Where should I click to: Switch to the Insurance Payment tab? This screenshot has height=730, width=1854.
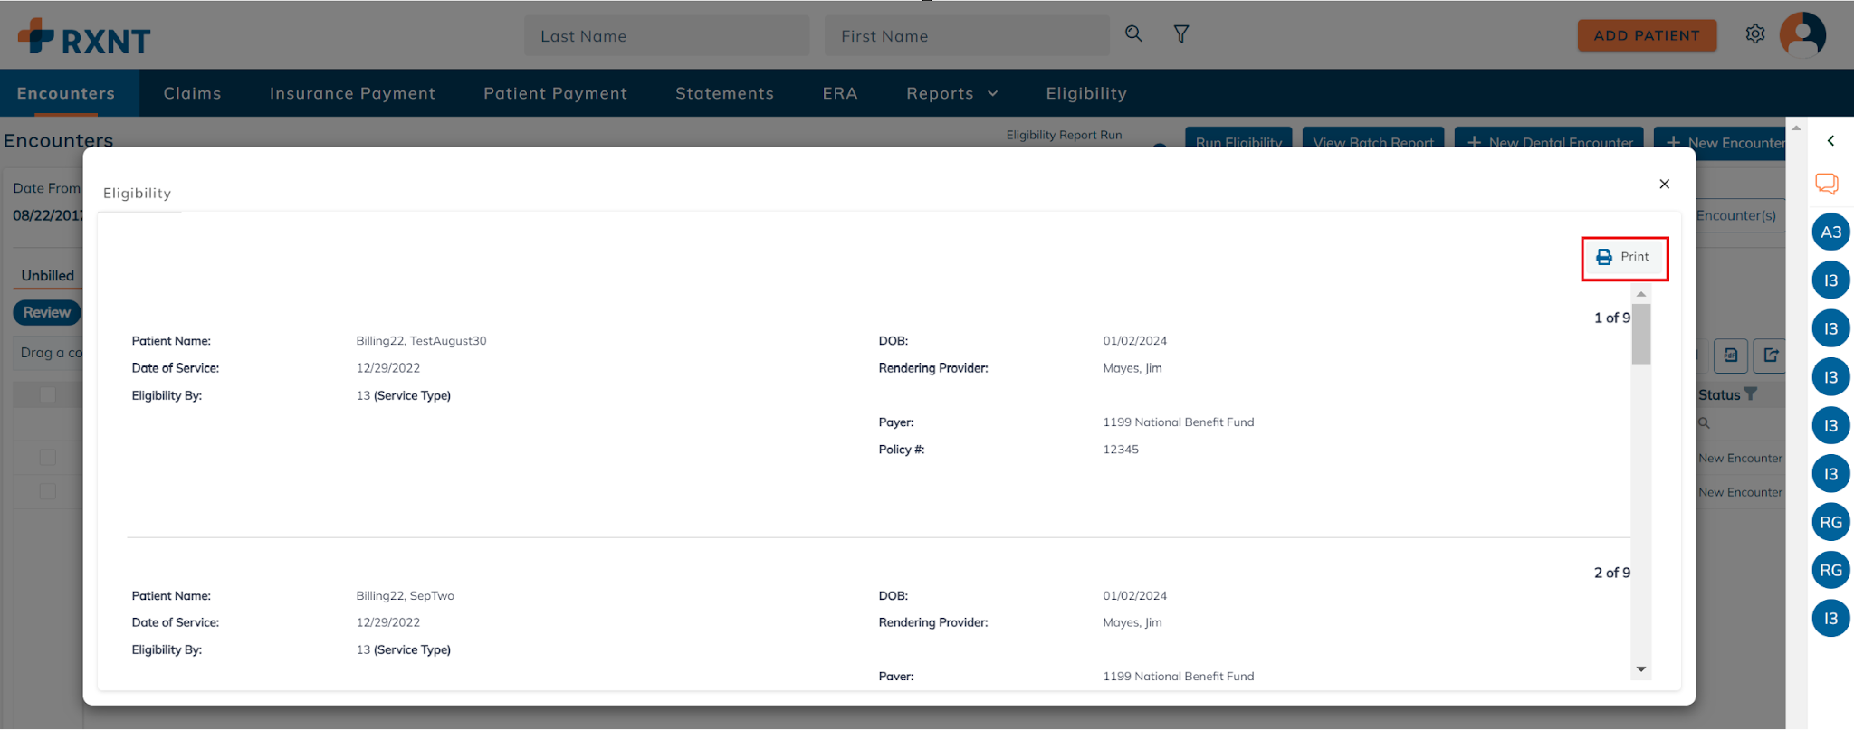point(352,93)
